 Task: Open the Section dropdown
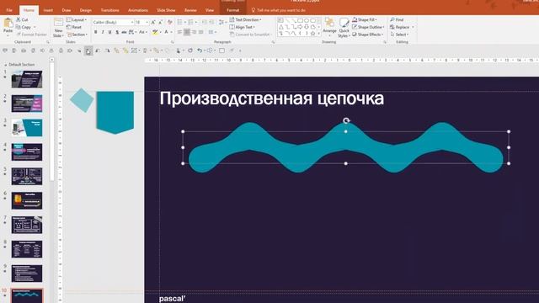(77, 35)
